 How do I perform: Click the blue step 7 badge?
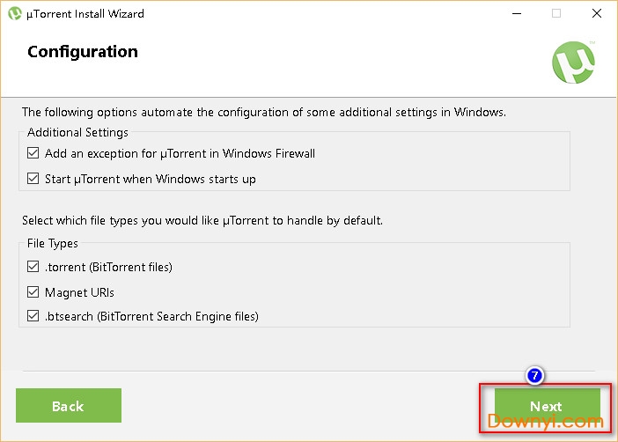coord(534,375)
